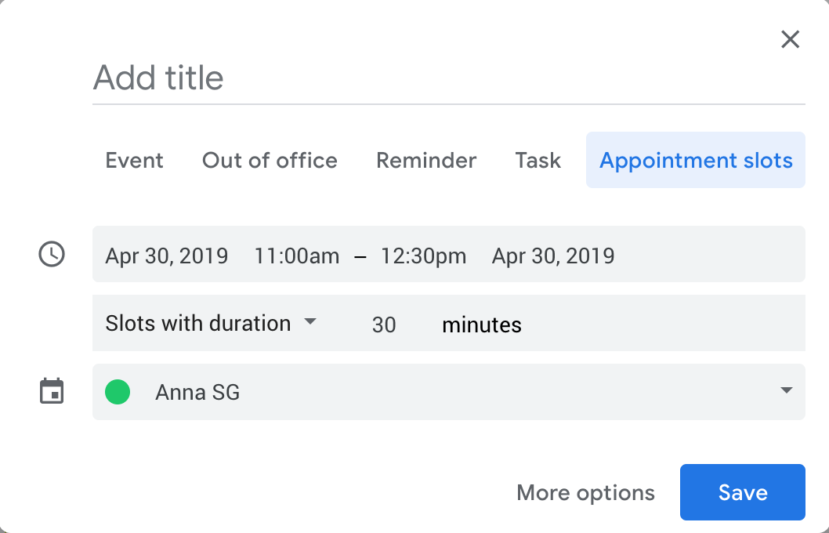Click the green calendar color dot
829x533 pixels.
[118, 392]
